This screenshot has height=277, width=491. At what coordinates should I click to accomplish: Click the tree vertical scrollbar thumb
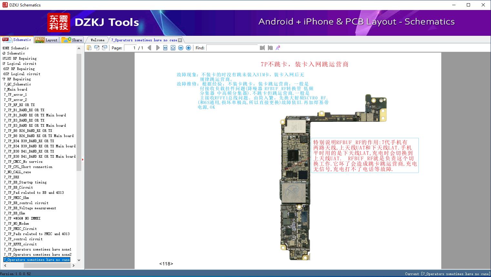point(79,112)
